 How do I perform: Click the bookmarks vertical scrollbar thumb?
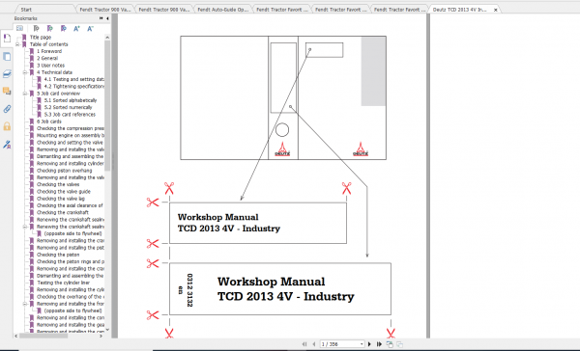point(107,105)
